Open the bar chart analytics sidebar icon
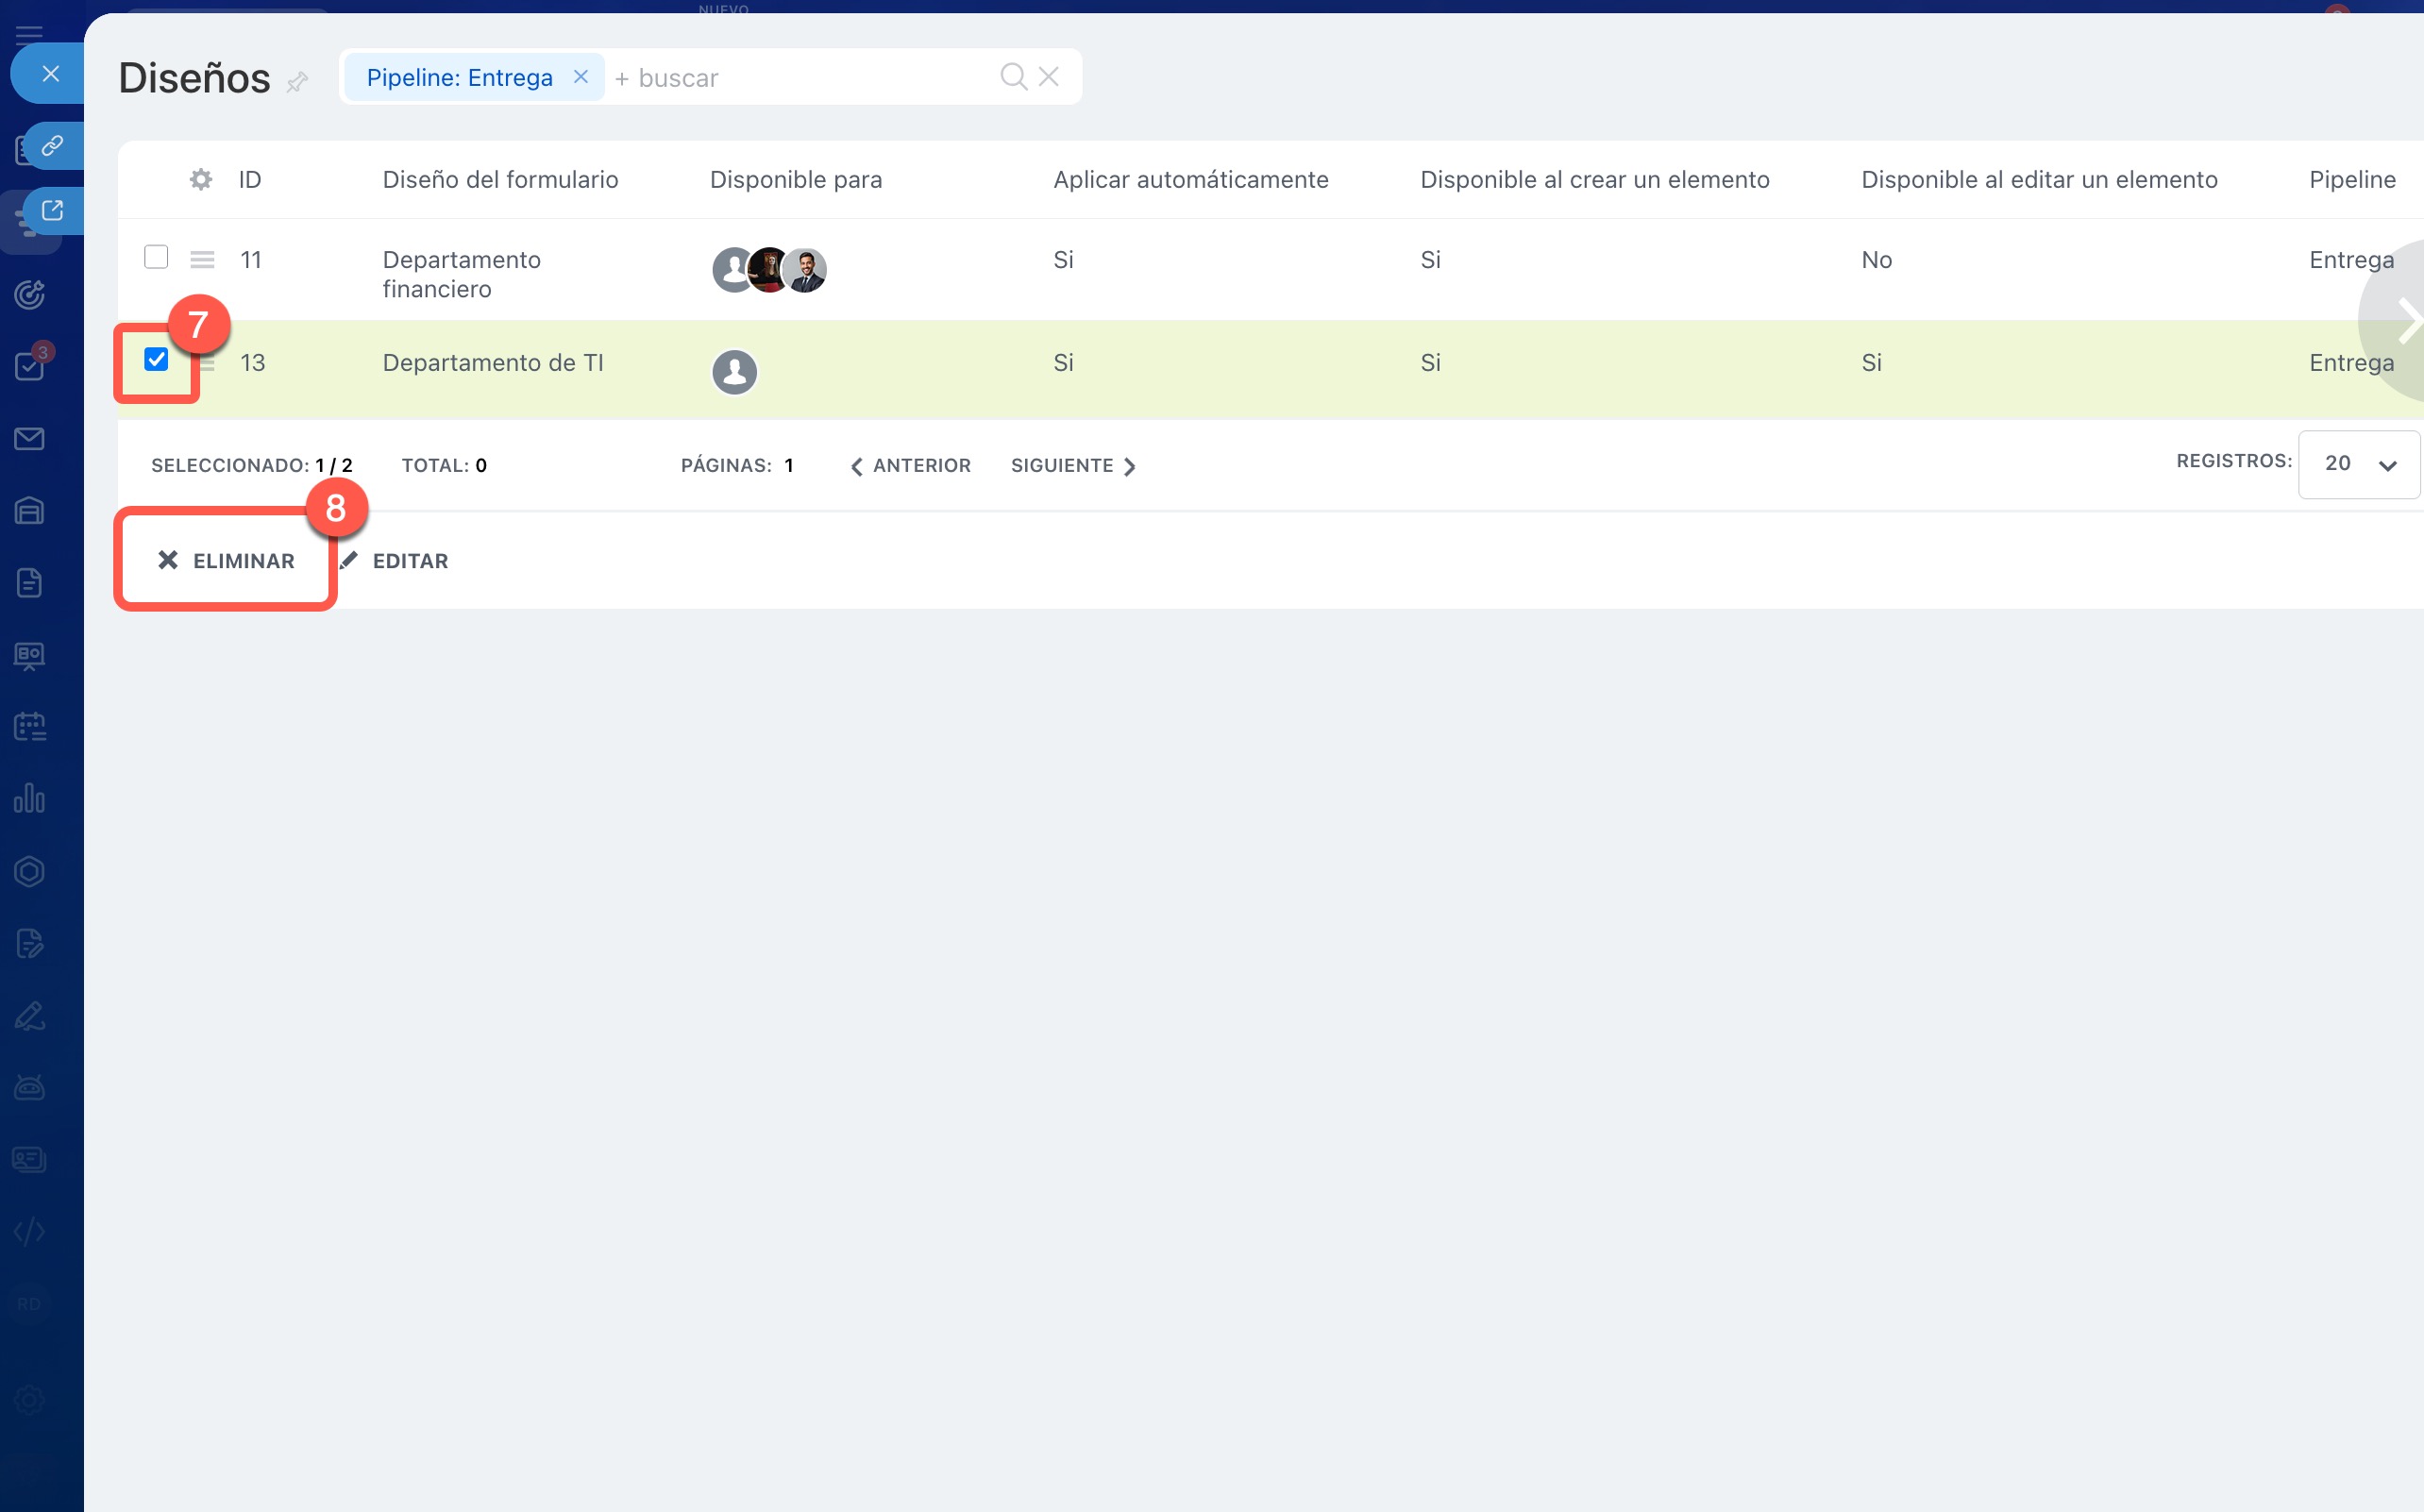The image size is (2424, 1512). [29, 798]
